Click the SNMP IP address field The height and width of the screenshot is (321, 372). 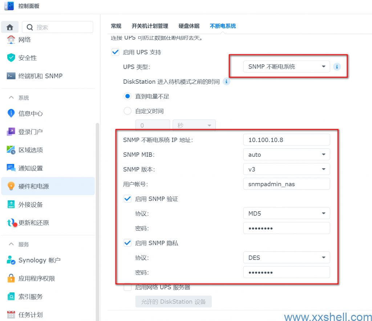pyautogui.click(x=286, y=140)
